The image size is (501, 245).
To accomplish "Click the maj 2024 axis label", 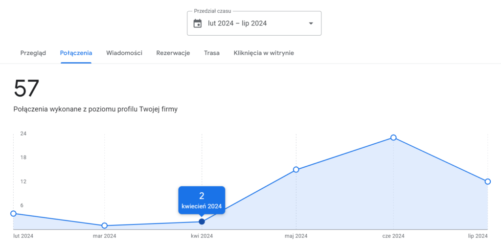I will (x=296, y=236).
